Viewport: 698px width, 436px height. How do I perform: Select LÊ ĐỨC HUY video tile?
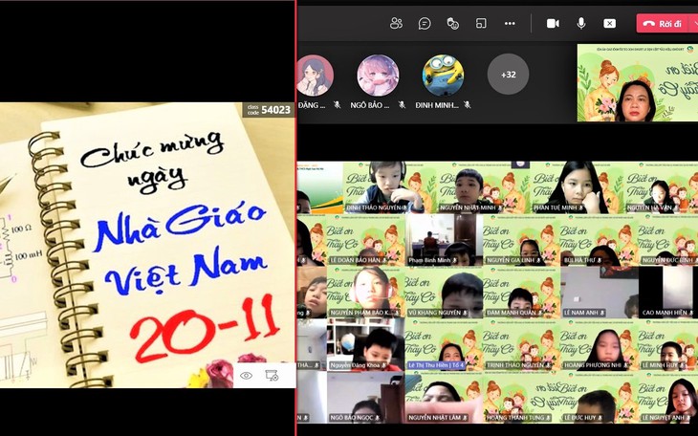tap(600, 398)
